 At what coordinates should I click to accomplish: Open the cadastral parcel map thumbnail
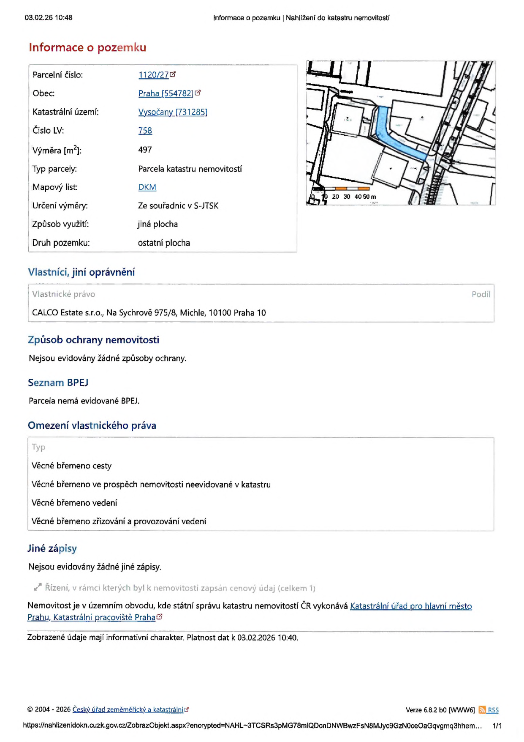tap(400, 133)
